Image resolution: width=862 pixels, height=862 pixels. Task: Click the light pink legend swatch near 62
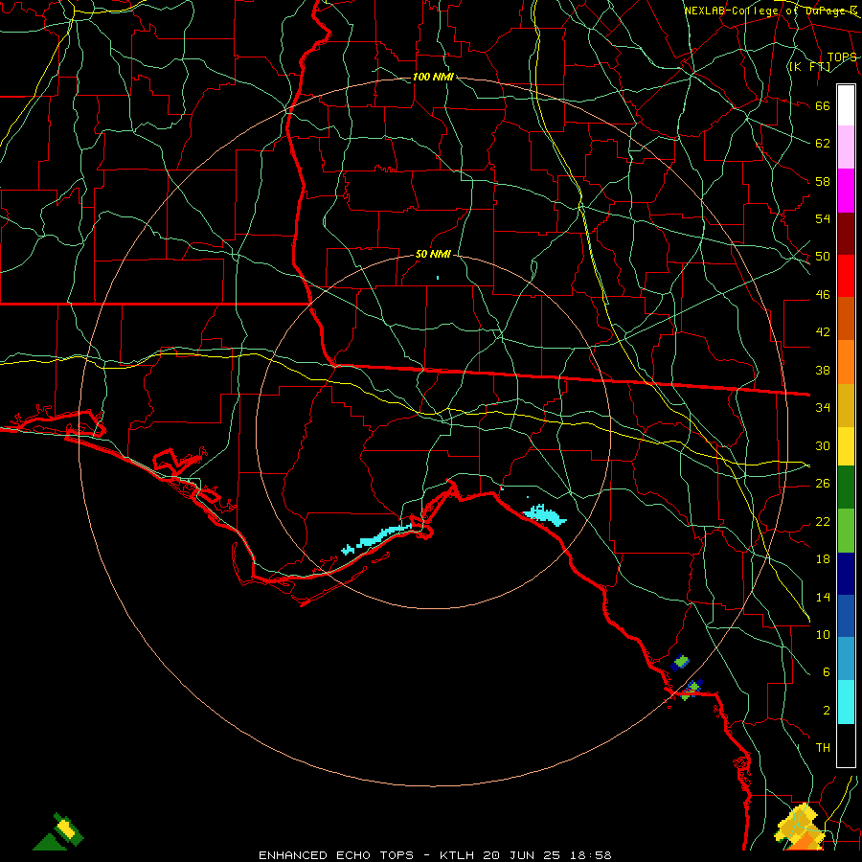[846, 147]
